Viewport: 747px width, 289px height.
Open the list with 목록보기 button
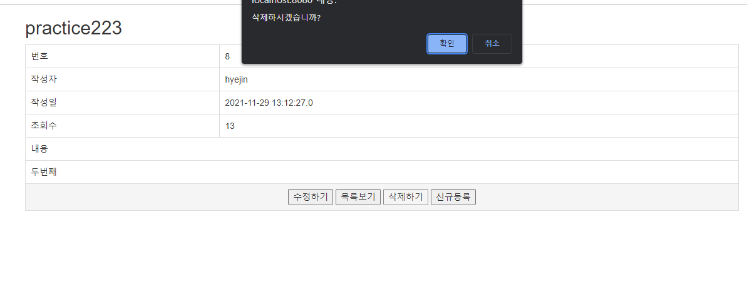(x=358, y=197)
